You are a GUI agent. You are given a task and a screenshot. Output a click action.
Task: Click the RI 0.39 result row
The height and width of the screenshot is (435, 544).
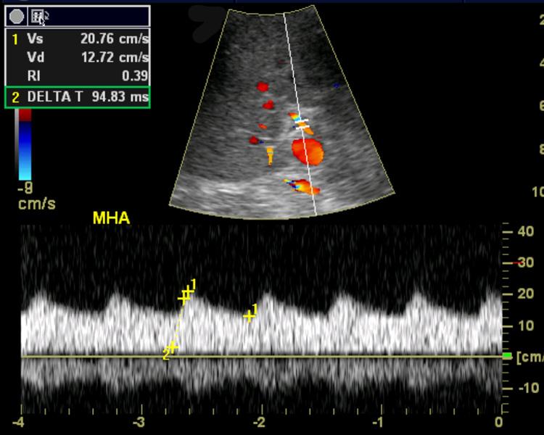[78, 75]
